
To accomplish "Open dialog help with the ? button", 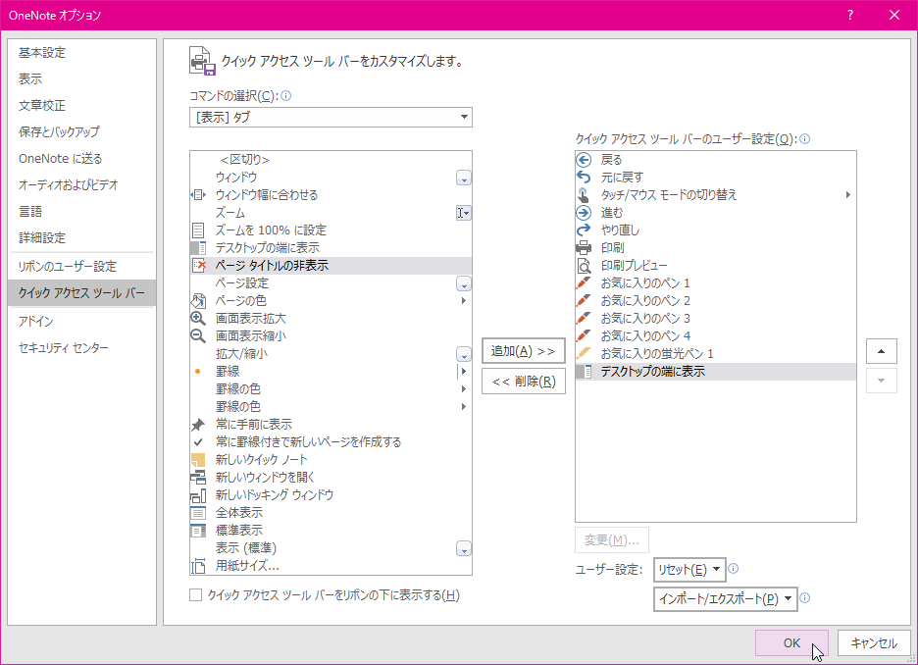I will click(850, 16).
